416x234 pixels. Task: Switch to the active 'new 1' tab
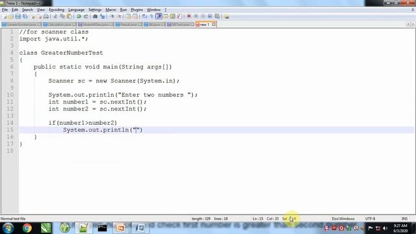204,25
